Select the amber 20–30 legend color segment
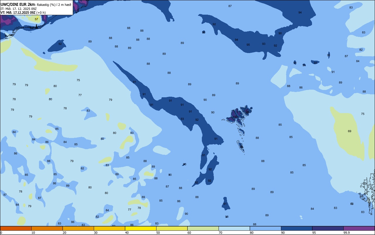Viewport: 375px width, 235px height. 78,228
